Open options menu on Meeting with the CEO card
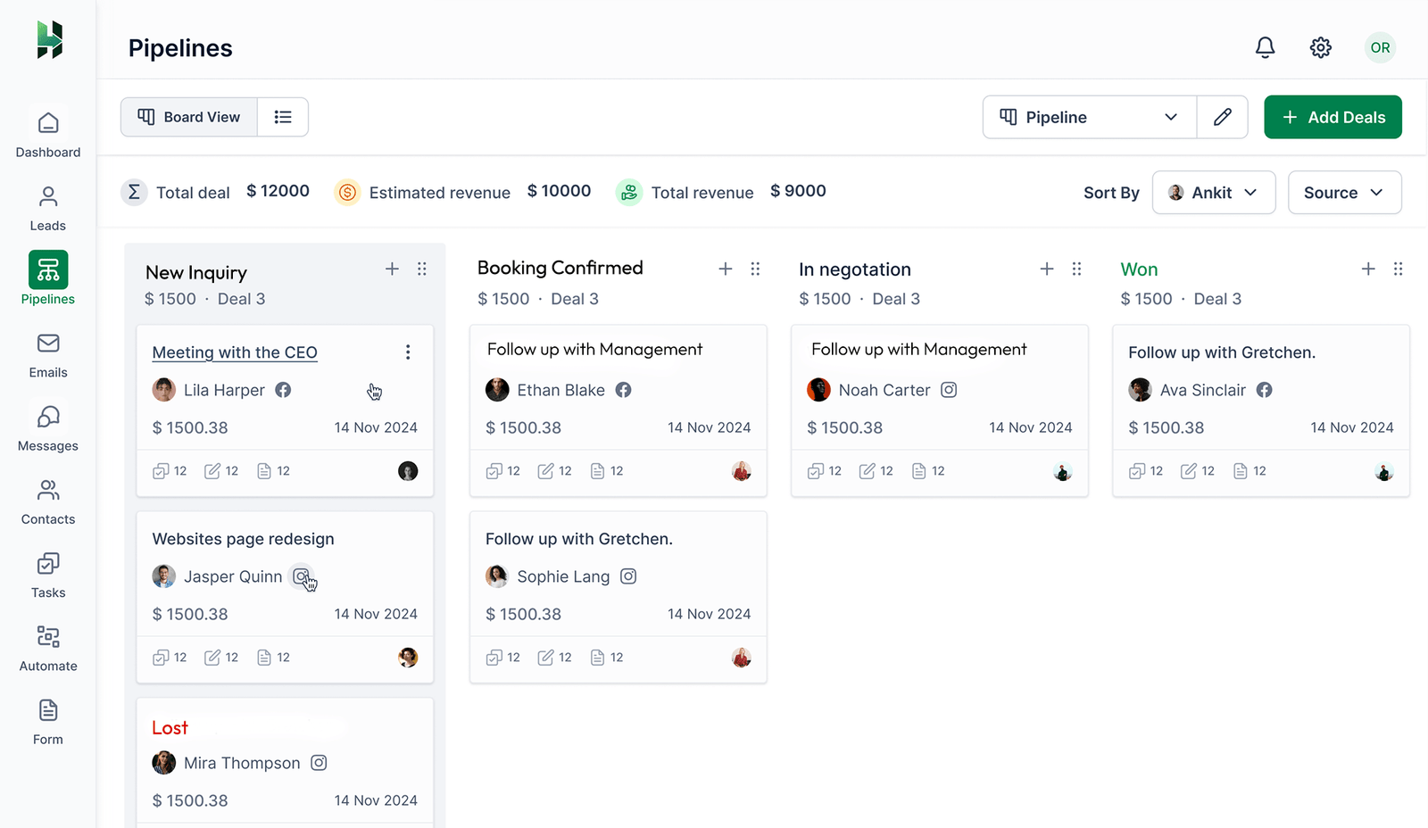Image resolution: width=1428 pixels, height=828 pixels. 408,352
